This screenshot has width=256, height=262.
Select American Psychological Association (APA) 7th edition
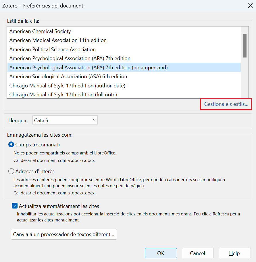(x=124, y=58)
